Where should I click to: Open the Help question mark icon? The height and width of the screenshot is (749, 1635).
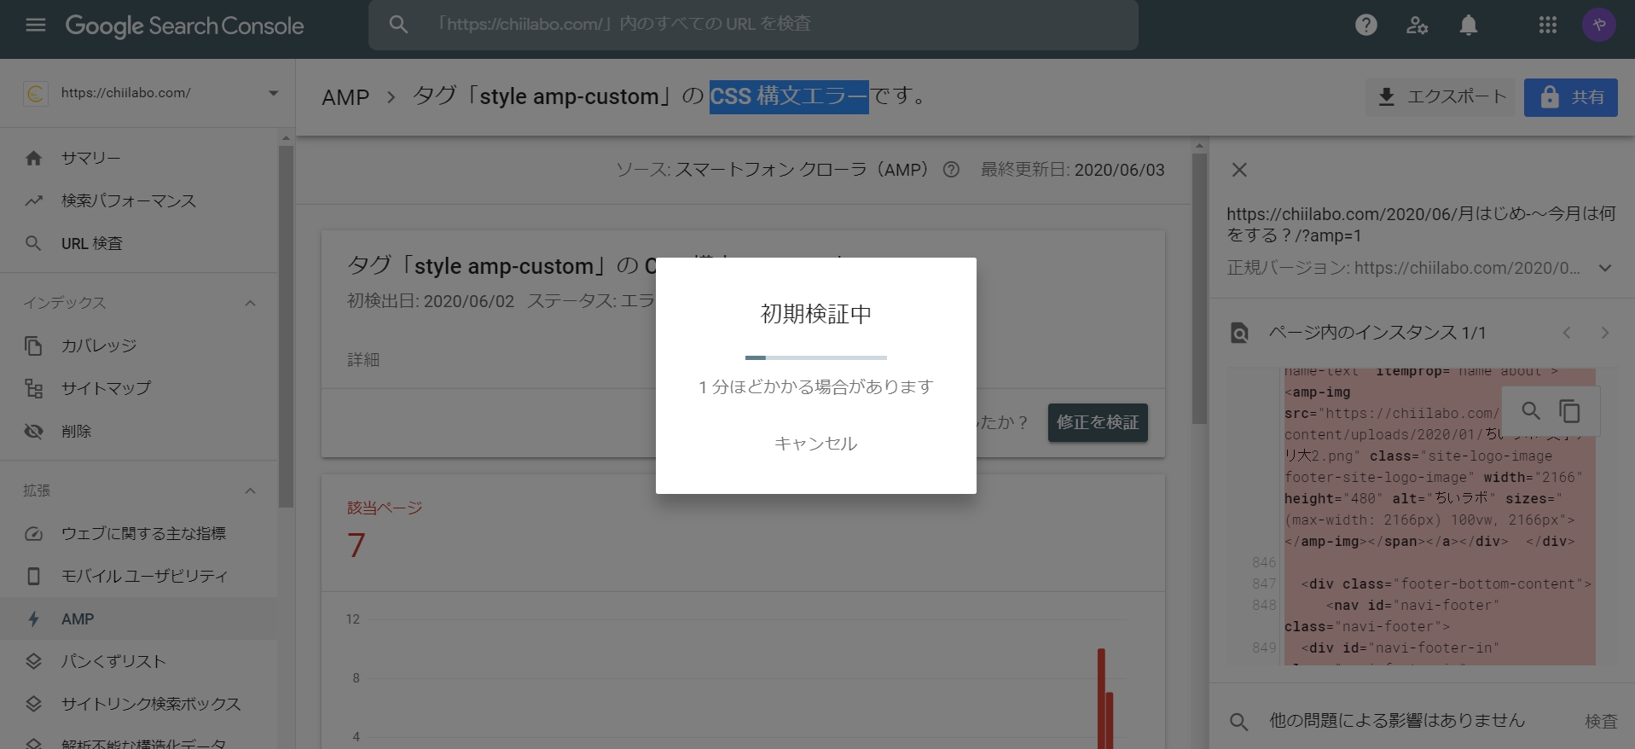pos(1366,25)
